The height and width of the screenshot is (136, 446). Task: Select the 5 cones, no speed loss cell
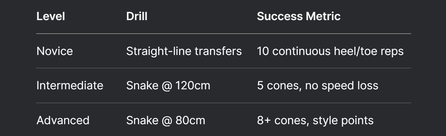(x=318, y=86)
